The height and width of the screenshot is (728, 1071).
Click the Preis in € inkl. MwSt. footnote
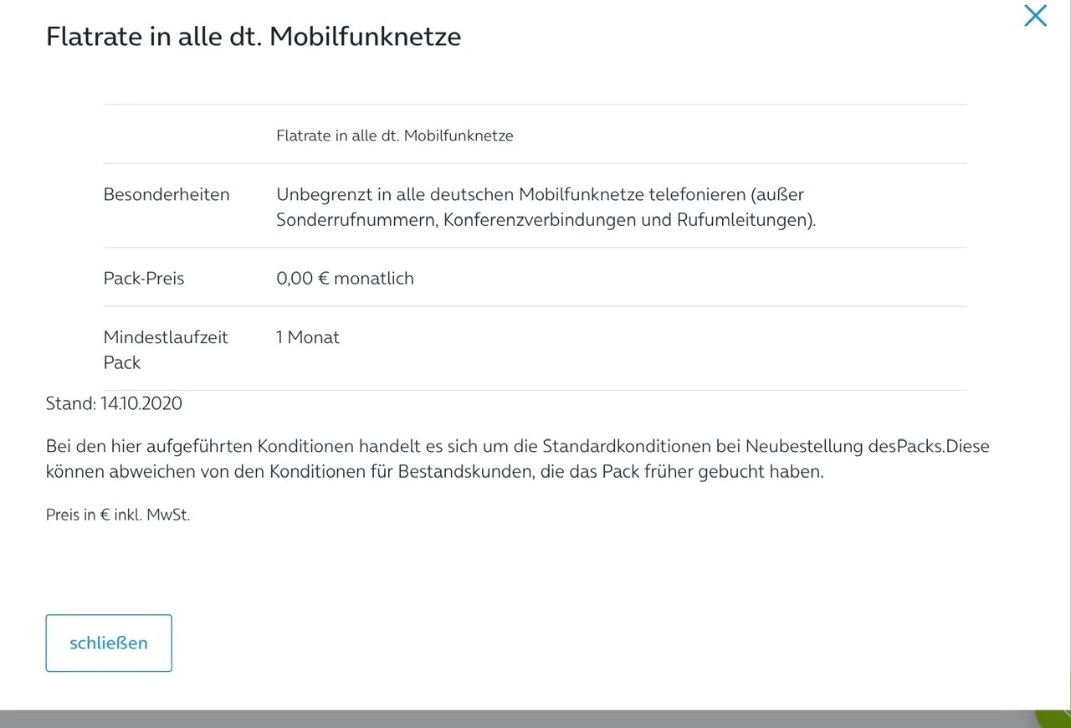click(x=118, y=515)
